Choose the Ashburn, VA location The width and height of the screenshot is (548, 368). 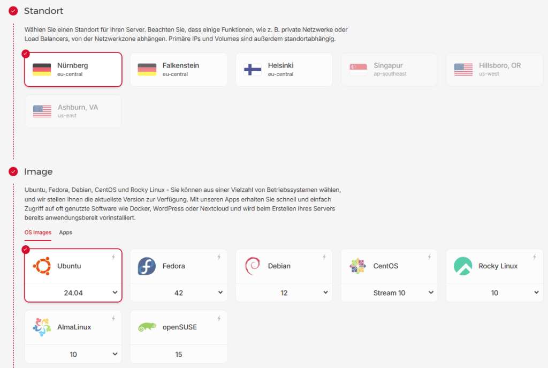[x=73, y=111]
